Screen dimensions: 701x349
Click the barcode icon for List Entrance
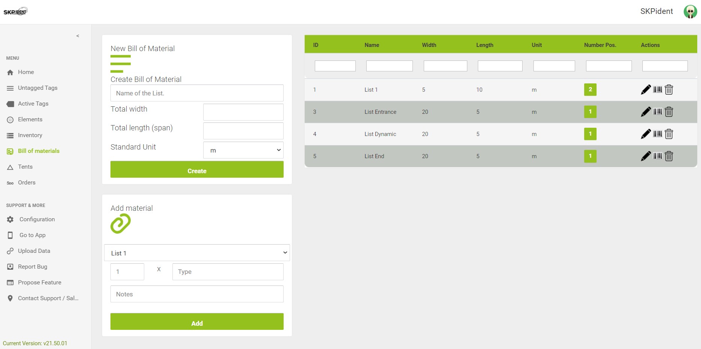(657, 112)
